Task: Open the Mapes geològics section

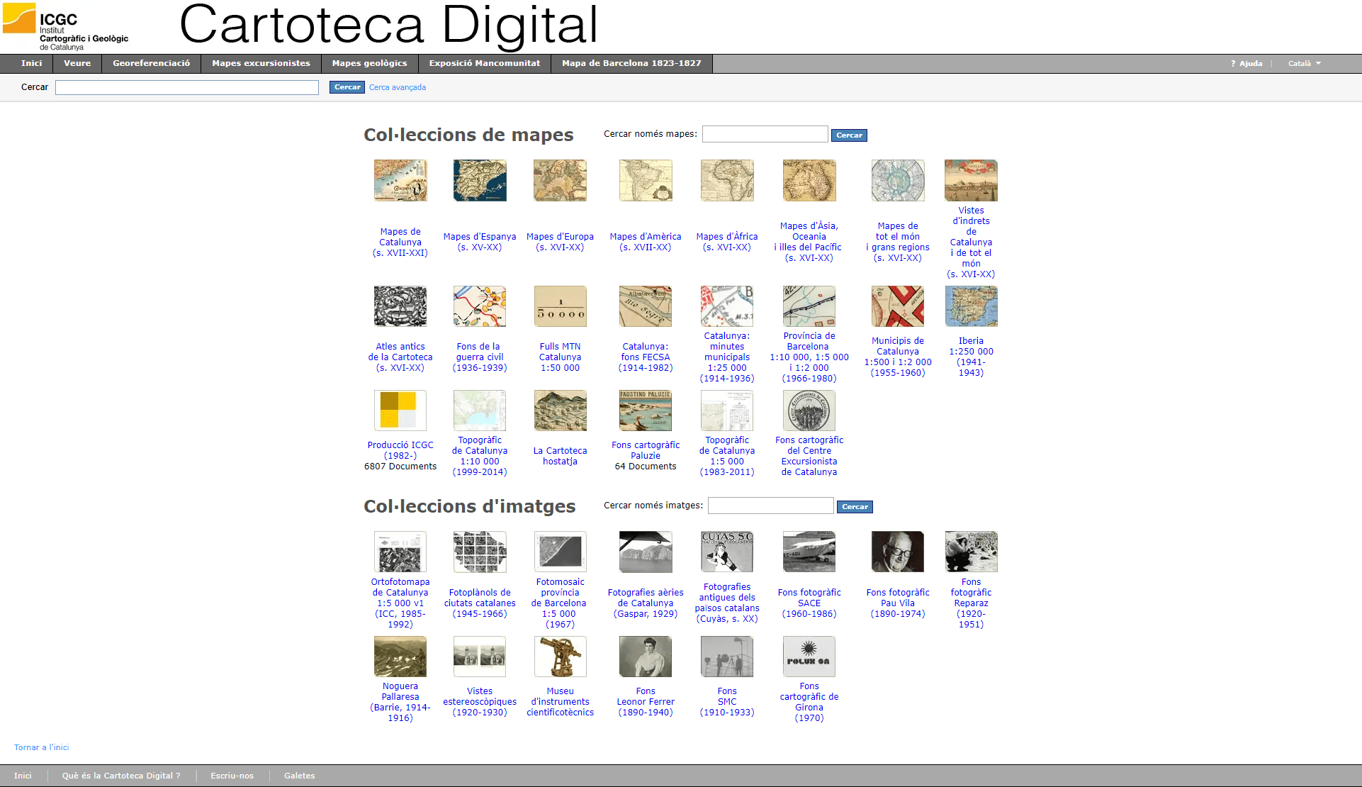Action: pos(369,63)
